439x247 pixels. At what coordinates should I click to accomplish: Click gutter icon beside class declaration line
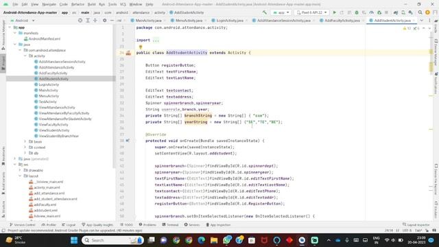(x=128, y=53)
